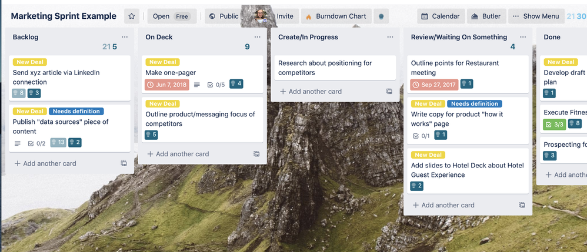Viewport: 587px width, 252px height.
Task: Open the member avatar next to Invite
Action: [x=261, y=16]
